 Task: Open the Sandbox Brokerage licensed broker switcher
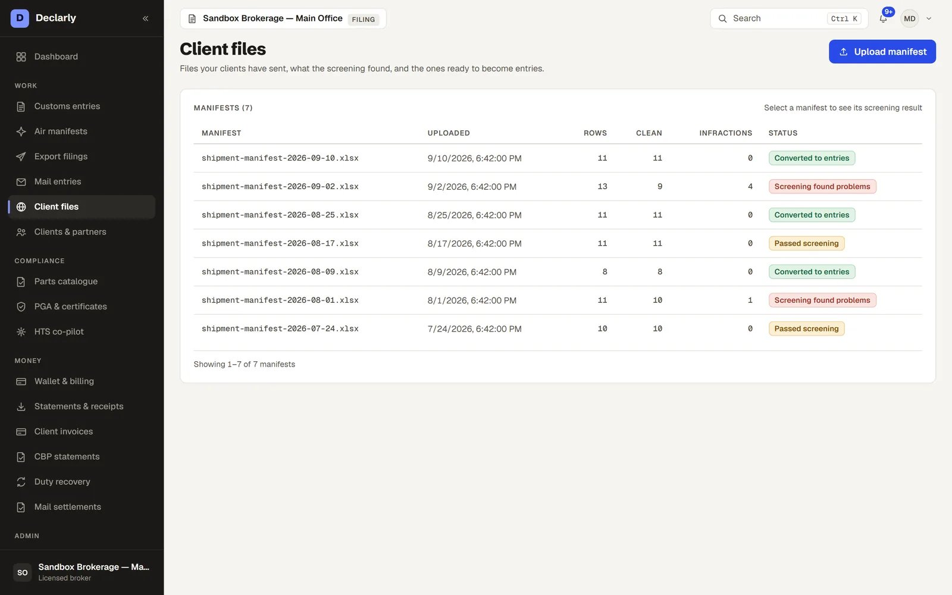(82, 572)
